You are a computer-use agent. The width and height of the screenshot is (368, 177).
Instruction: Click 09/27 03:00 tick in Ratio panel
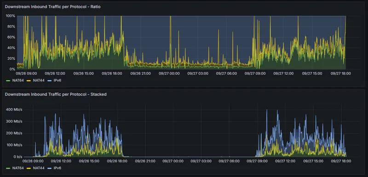198,73
